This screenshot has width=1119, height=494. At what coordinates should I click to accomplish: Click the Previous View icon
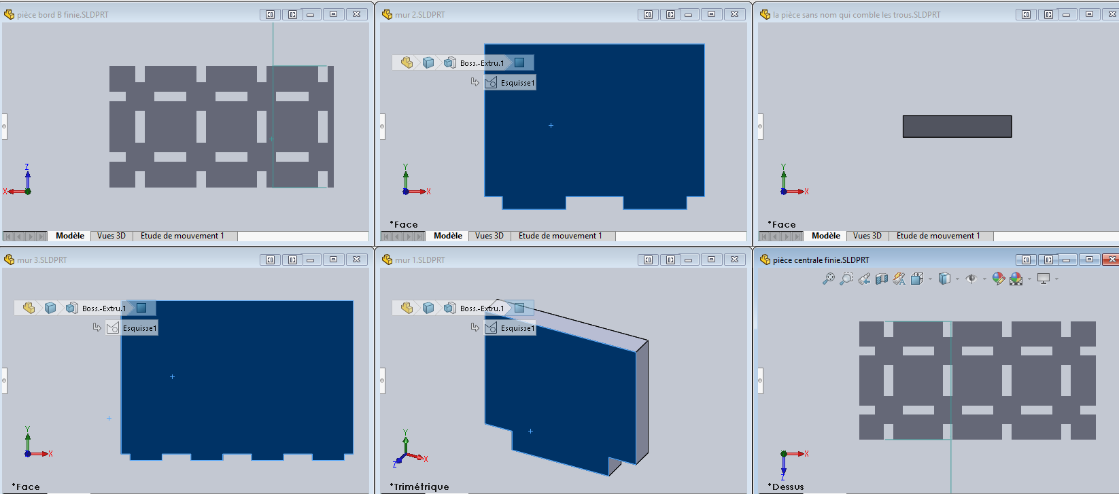864,279
